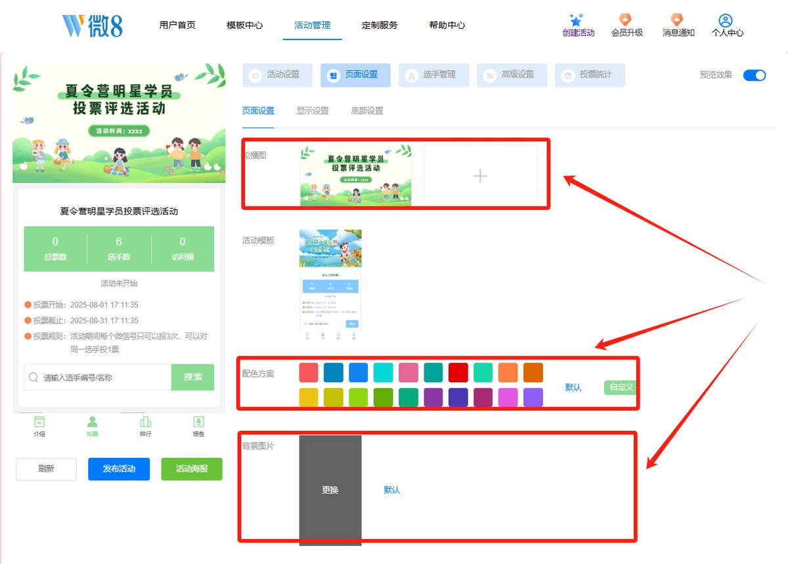Screen dimensions: 788x564
Task: Open 模板中心 in top navigation
Action: 245,25
